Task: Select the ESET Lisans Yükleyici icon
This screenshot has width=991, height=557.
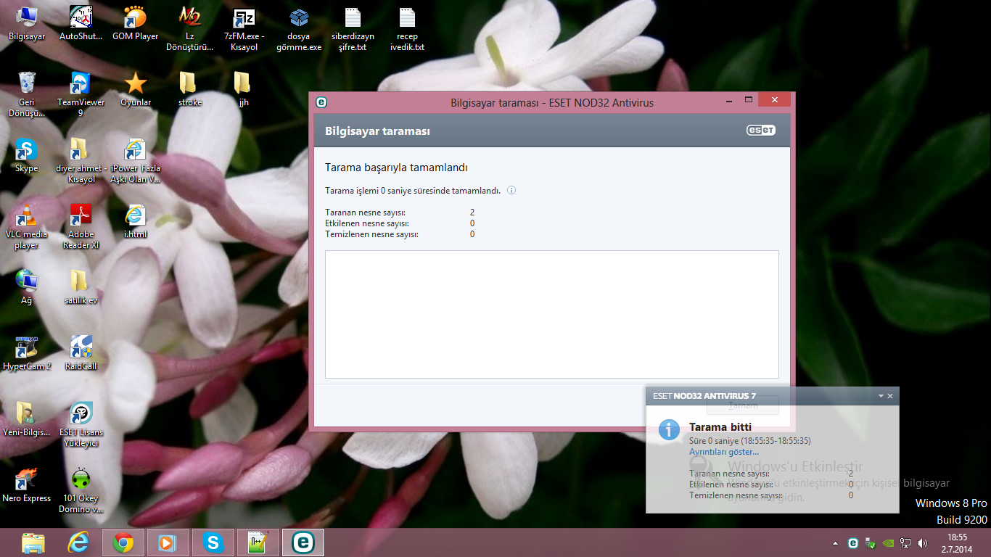Action: (81, 424)
